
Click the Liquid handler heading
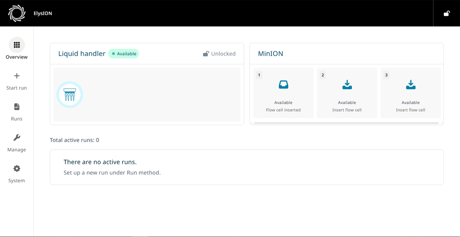(x=82, y=54)
